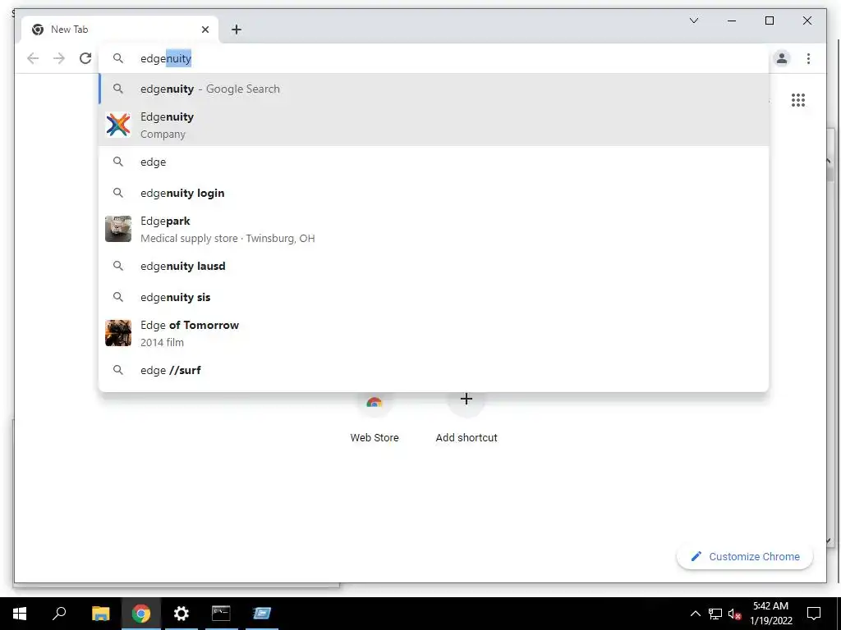Screen dimensions: 841x630
Task: Open the Windows Start menu
Action: (x=20, y=614)
